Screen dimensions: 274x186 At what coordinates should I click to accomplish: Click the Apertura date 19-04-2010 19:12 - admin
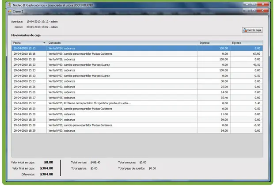pos(42,22)
